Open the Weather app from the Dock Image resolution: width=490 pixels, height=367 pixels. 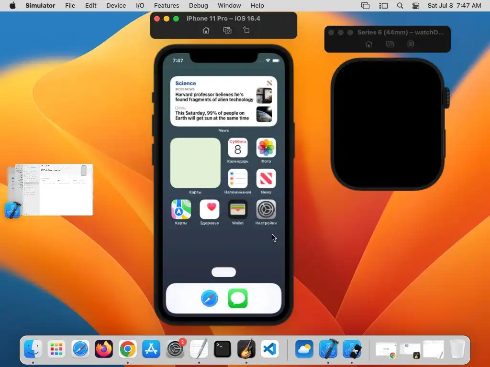[x=304, y=348]
